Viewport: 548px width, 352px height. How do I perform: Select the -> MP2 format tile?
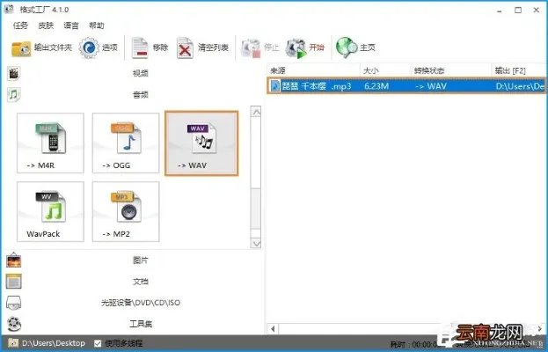[126, 211]
